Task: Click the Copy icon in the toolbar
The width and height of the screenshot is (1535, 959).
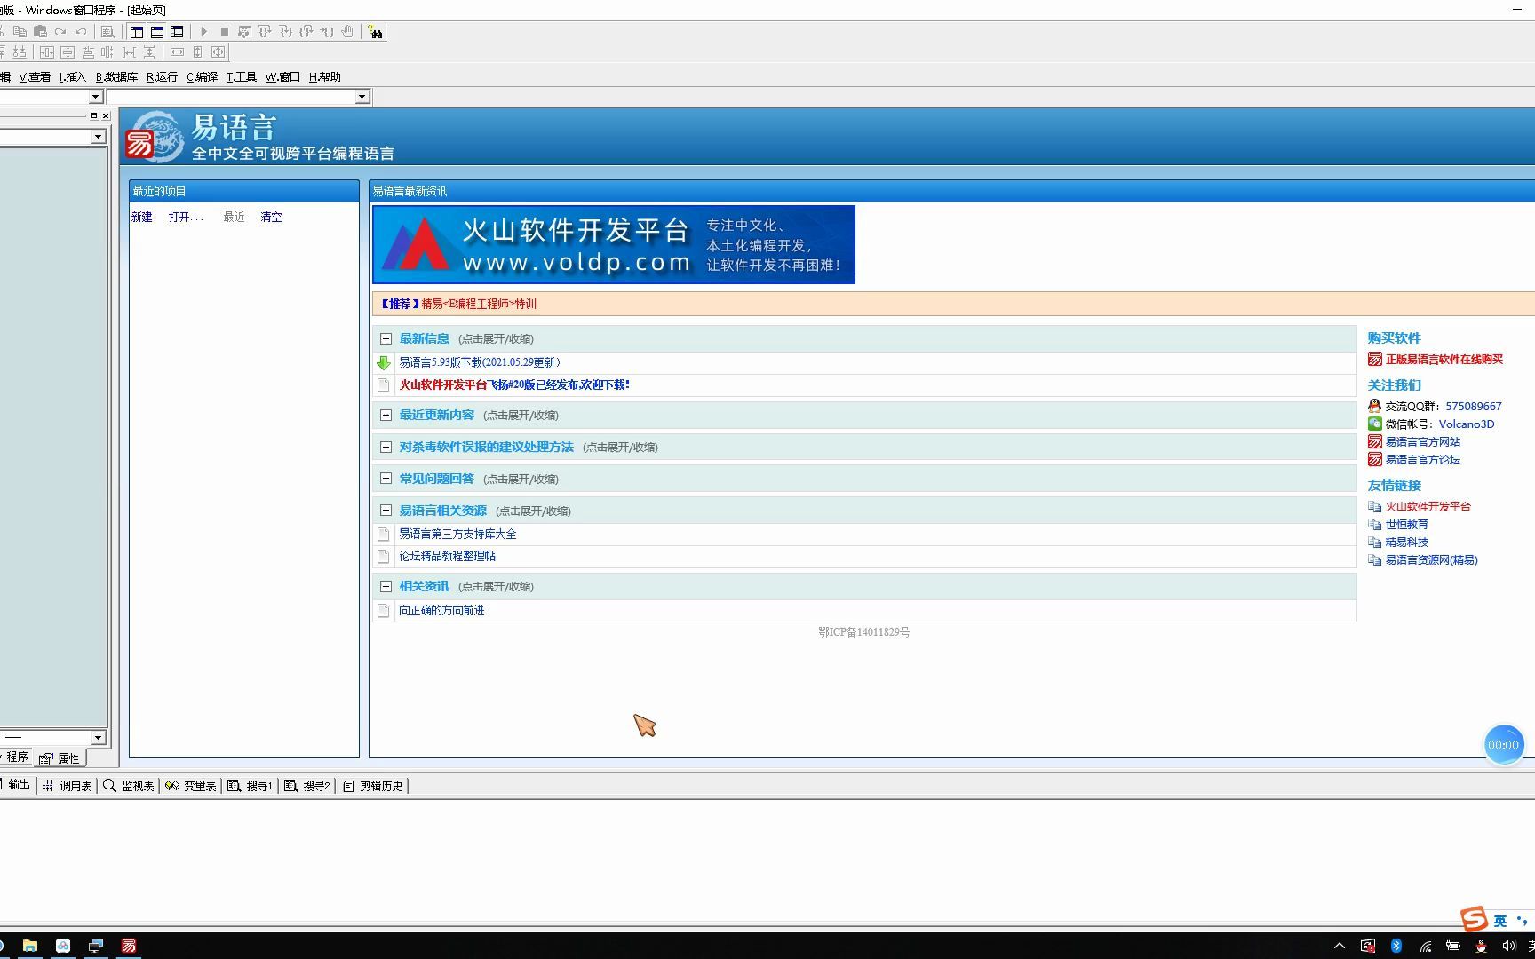Action: (20, 31)
